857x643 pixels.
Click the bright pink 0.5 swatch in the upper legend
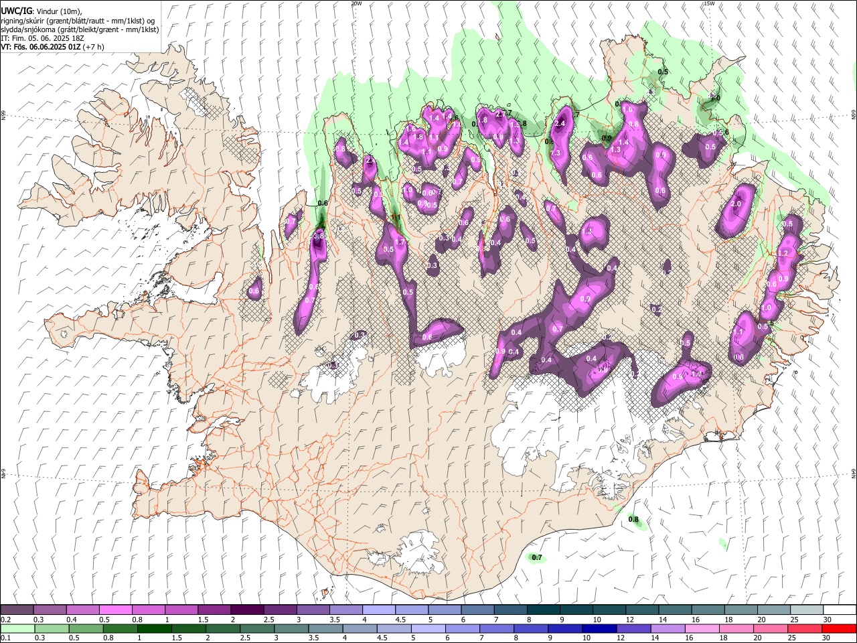click(x=116, y=610)
